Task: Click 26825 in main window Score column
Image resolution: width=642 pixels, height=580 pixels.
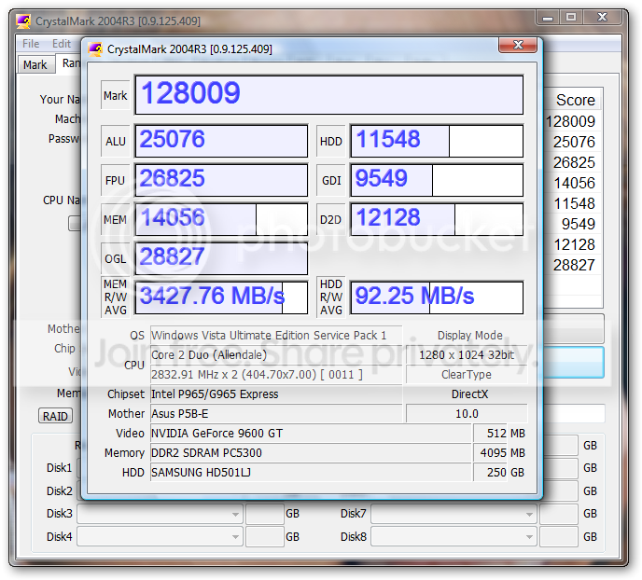Action: pyautogui.click(x=574, y=162)
